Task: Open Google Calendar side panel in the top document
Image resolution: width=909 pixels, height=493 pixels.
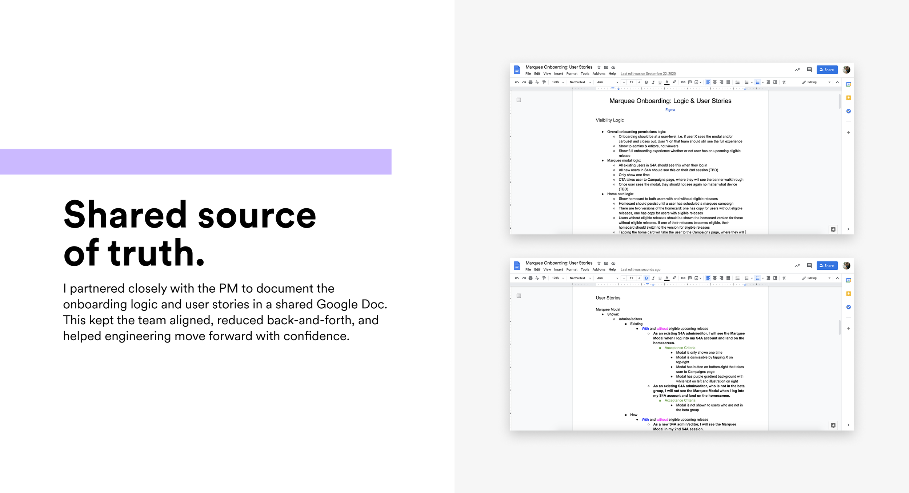Action: [x=848, y=84]
